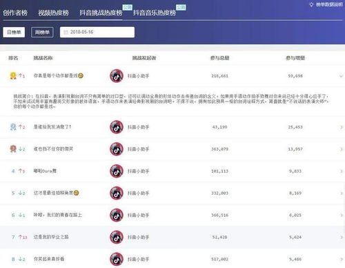Open challenge 你笑起来真好看
Viewport: 345px width, 268px height.
49,259
